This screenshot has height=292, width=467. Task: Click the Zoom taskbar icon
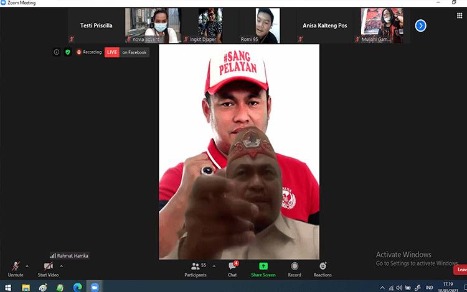pos(95,288)
